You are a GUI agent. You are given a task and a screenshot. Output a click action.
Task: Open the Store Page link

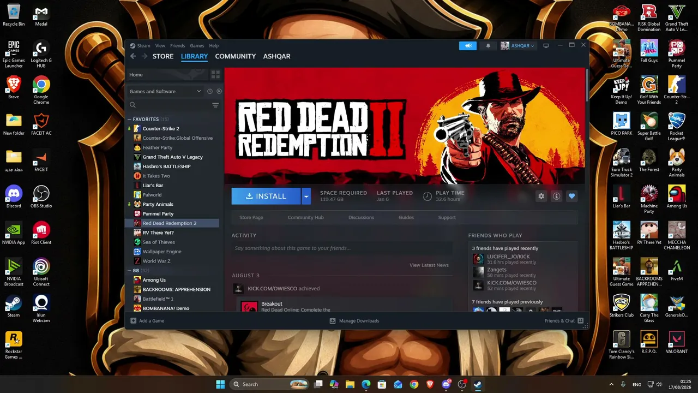pos(251,217)
